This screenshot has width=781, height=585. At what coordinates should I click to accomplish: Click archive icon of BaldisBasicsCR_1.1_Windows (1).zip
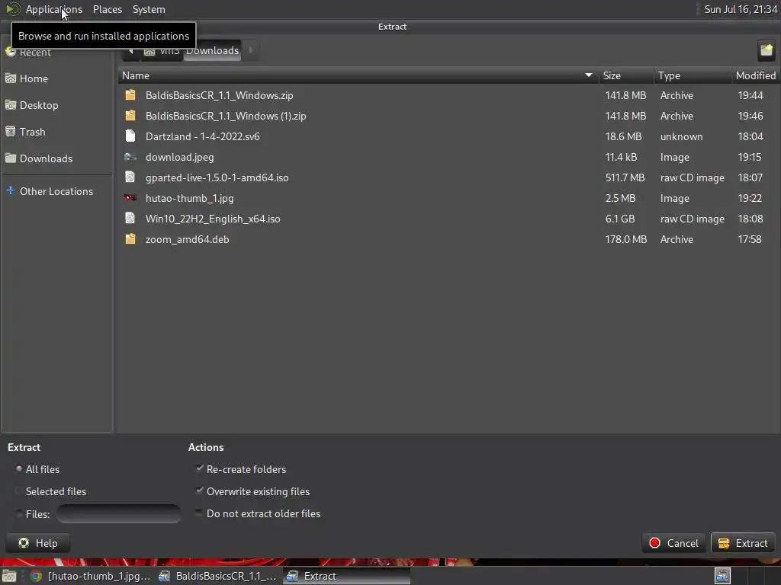[130, 116]
